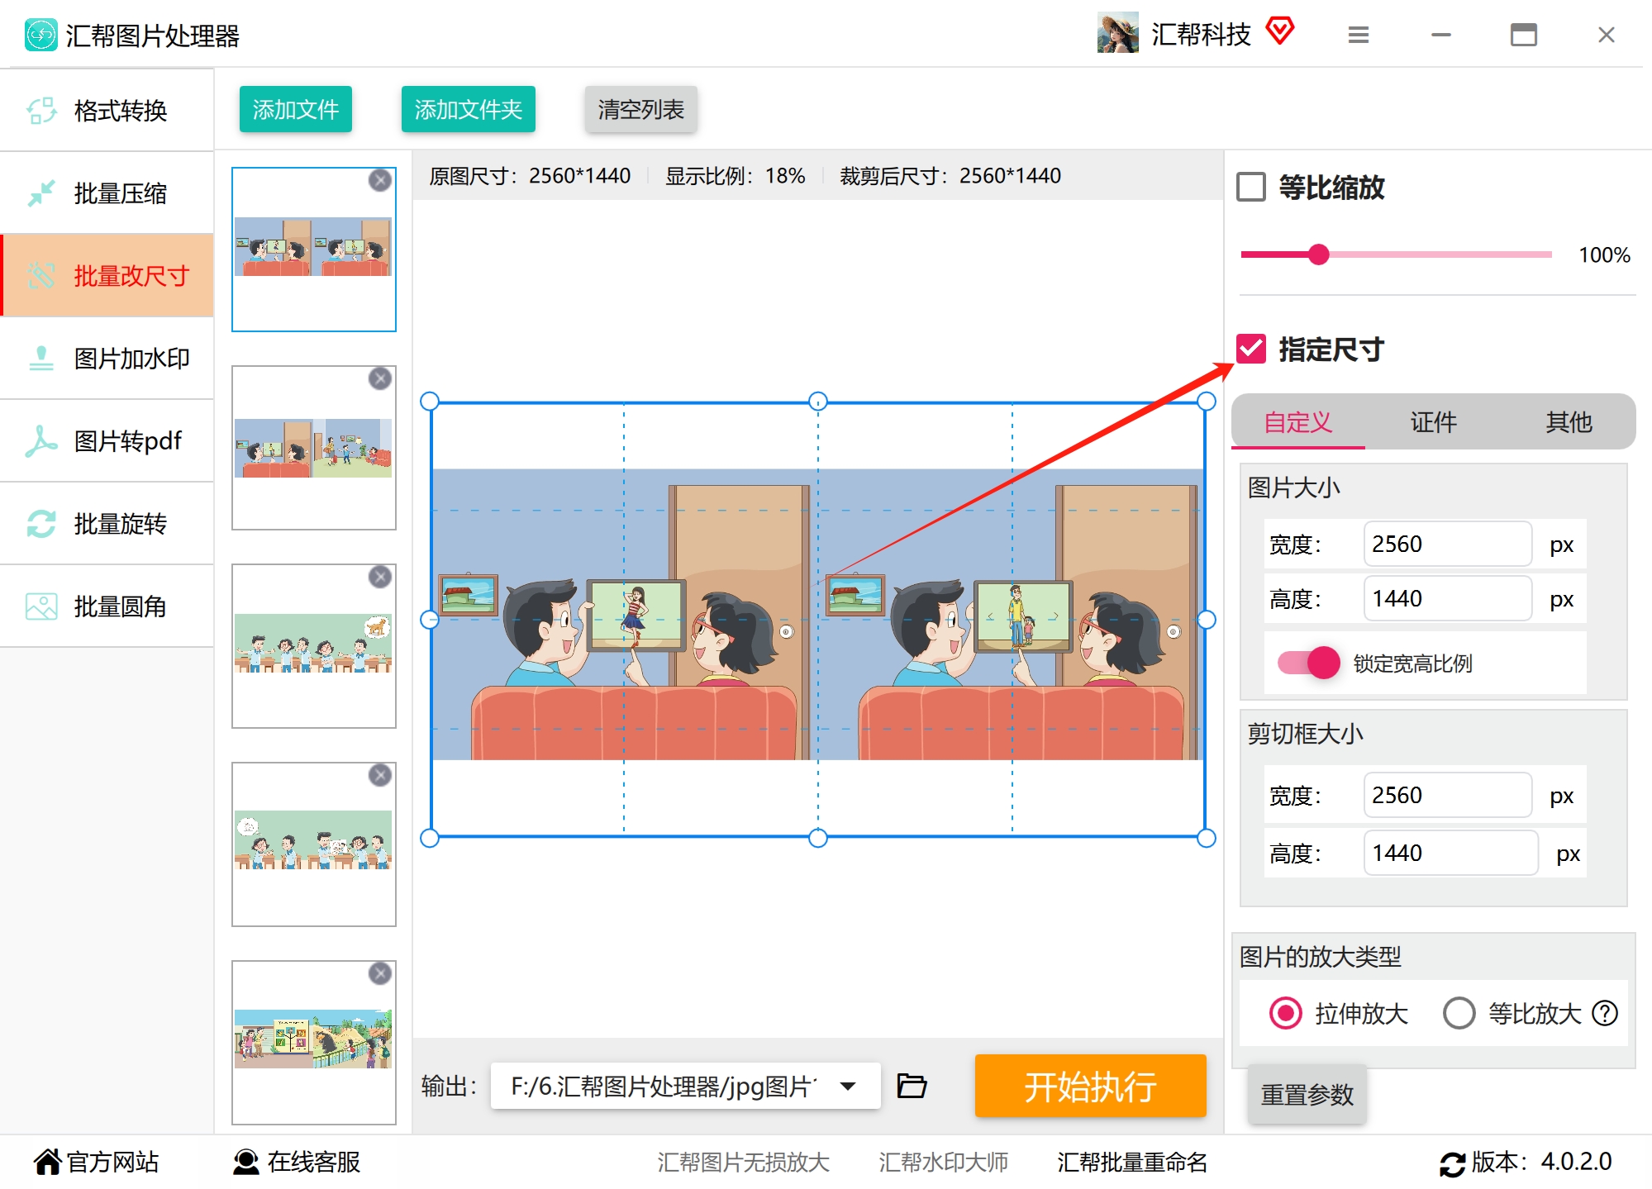
Task: Click the 原图尺寸: 2560*1440 text
Action: click(x=530, y=176)
